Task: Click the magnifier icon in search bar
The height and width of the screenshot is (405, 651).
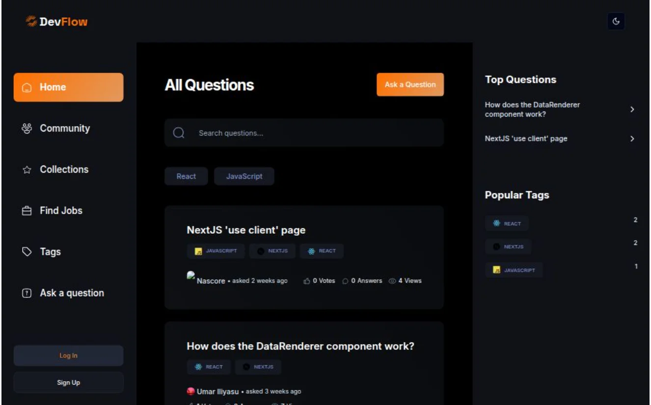Action: (179, 133)
